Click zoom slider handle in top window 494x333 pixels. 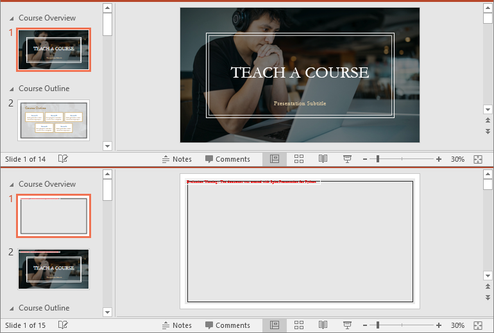click(378, 159)
